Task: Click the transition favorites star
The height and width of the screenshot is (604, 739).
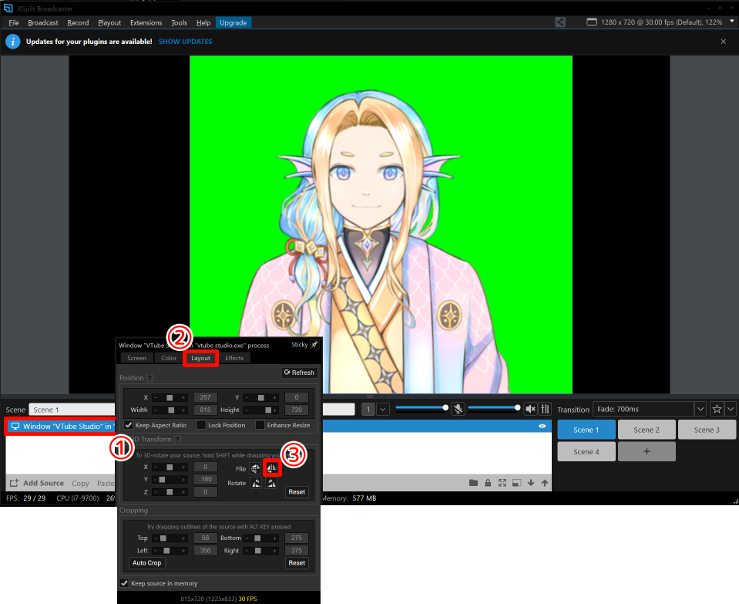Action: (x=717, y=409)
